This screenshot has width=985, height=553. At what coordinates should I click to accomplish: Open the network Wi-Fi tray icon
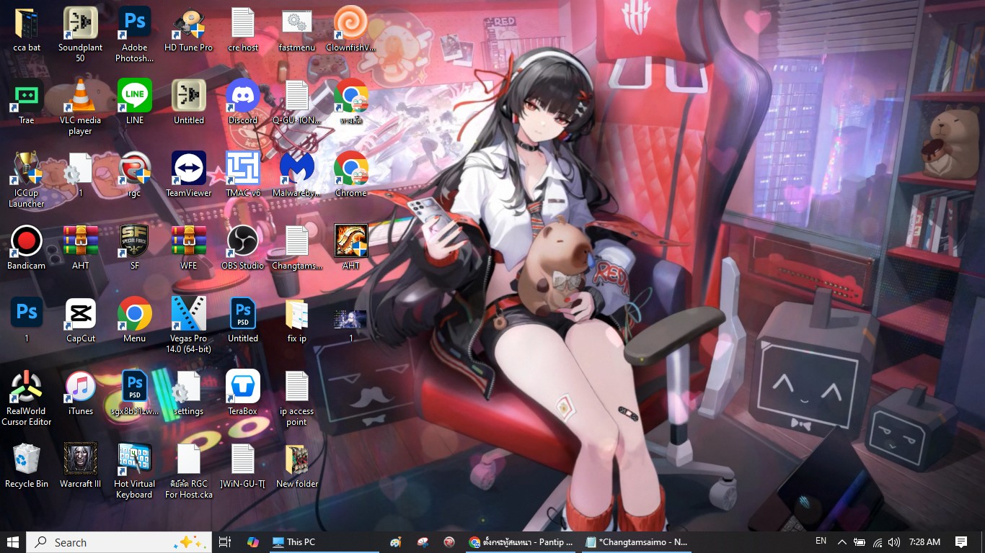(878, 542)
